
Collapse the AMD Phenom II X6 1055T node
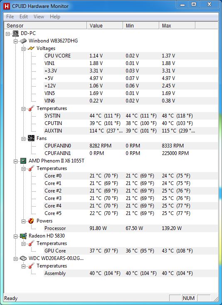(15, 161)
